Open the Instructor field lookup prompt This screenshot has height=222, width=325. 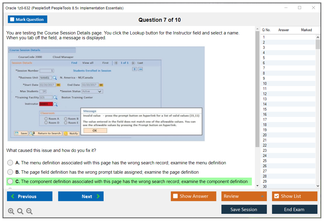tap(56, 104)
